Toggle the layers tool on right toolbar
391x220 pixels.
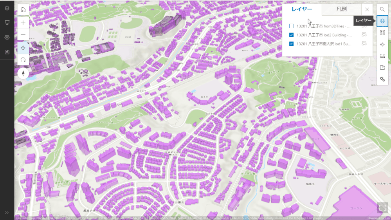pos(382,21)
